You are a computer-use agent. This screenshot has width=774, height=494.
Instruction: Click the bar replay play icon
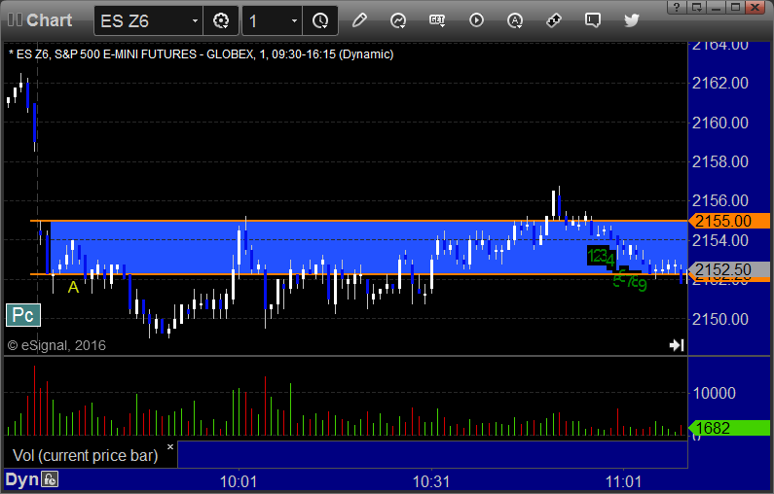click(476, 20)
